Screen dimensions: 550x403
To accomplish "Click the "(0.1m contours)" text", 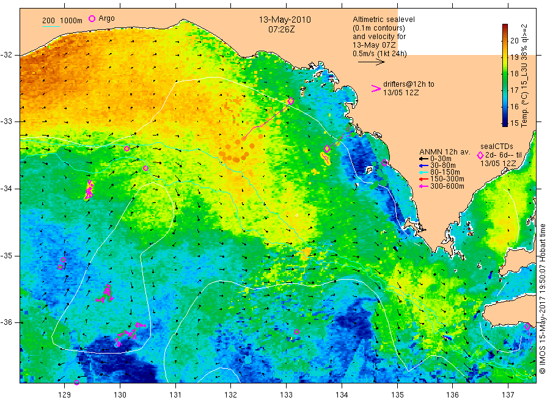I will (x=379, y=28).
